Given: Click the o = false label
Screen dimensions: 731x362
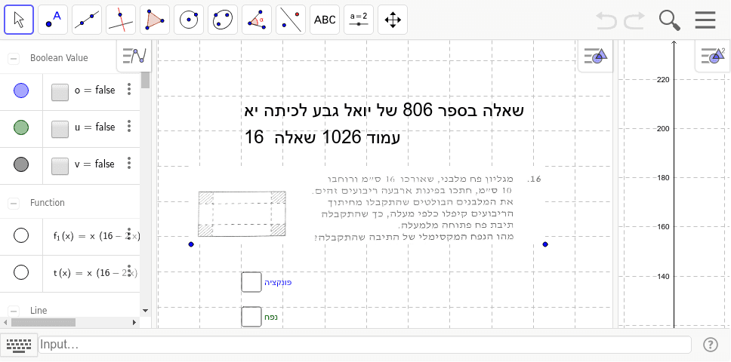Looking at the screenshot, I should point(94,90).
